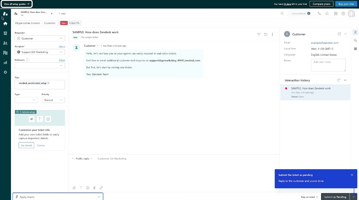Insert an emoji in the reply composer

click(88, 188)
